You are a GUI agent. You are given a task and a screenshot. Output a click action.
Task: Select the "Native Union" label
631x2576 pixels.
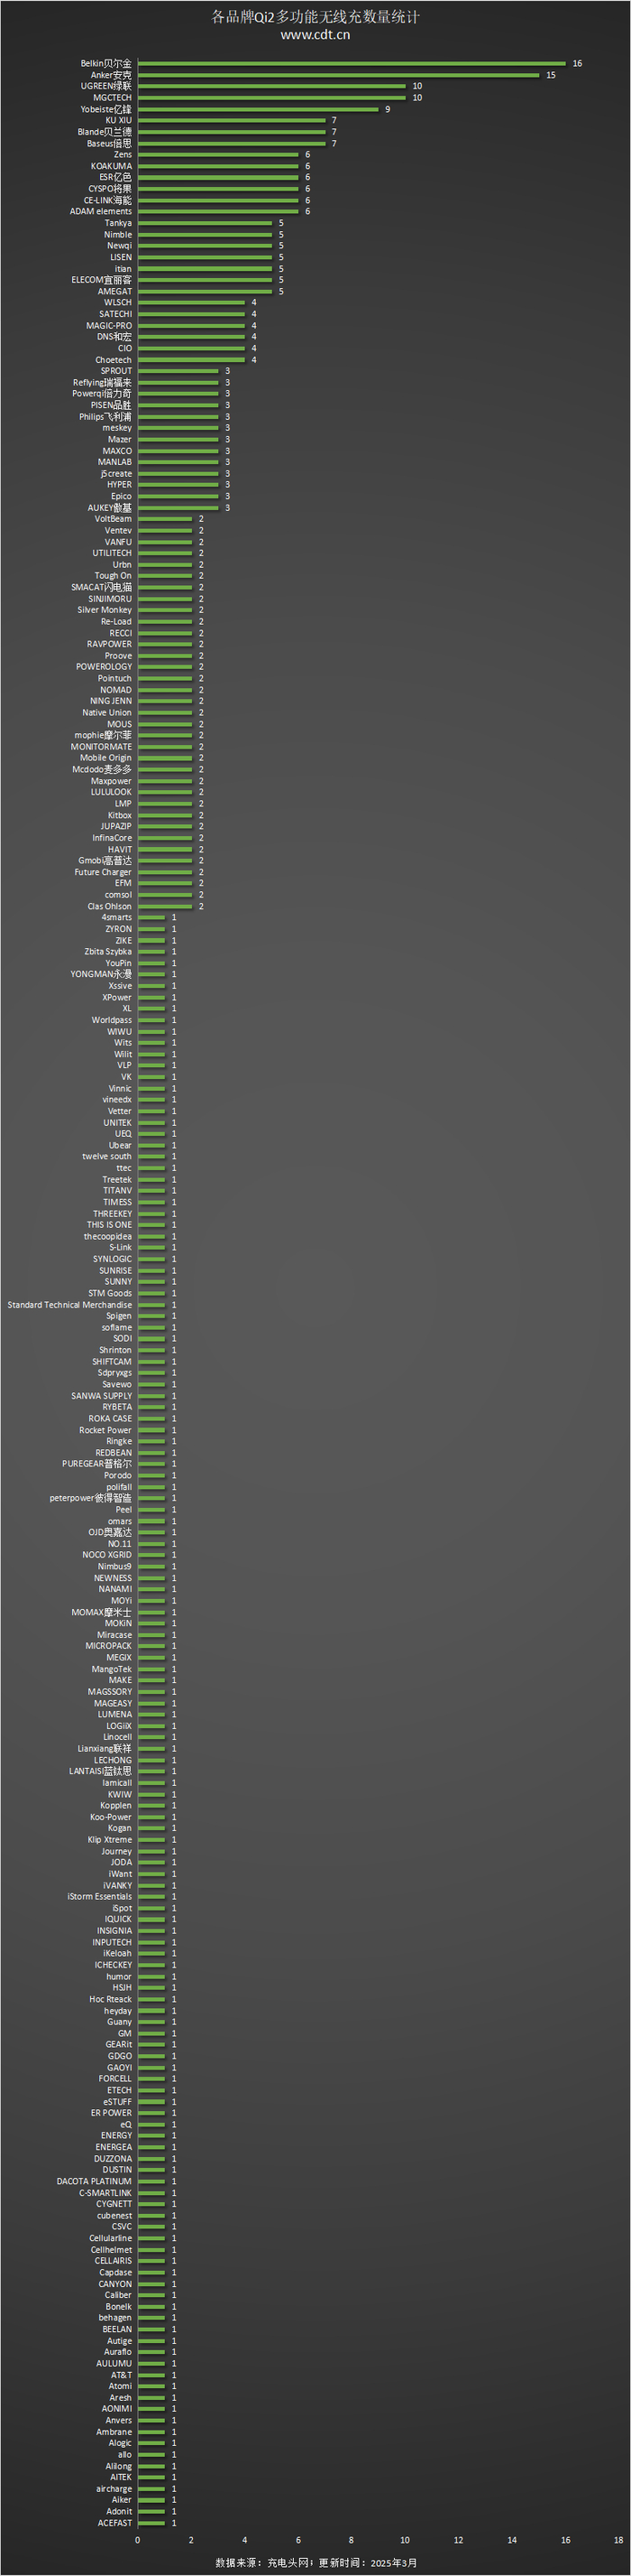pos(107,713)
